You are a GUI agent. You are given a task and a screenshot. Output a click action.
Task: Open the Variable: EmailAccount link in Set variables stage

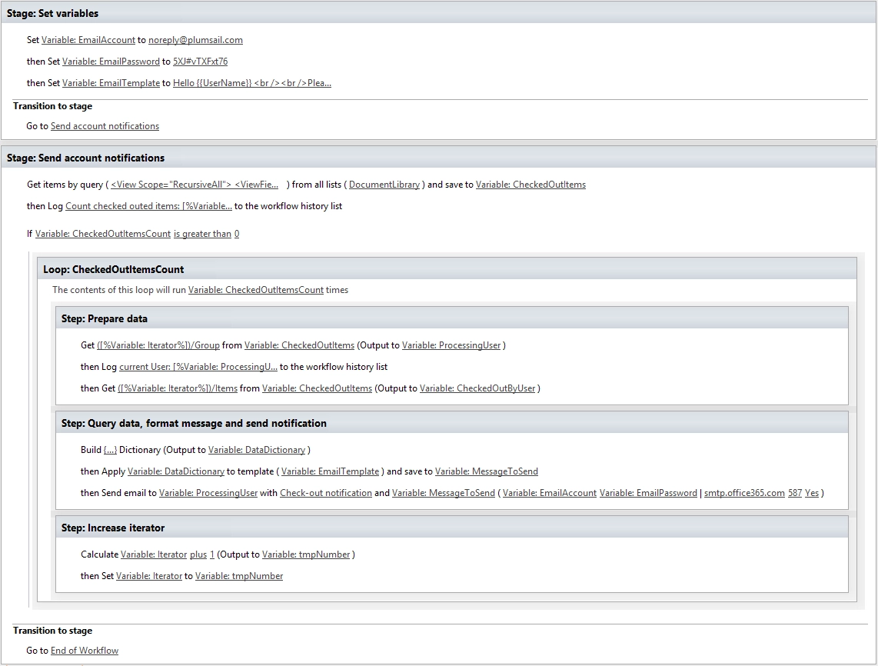(88, 40)
